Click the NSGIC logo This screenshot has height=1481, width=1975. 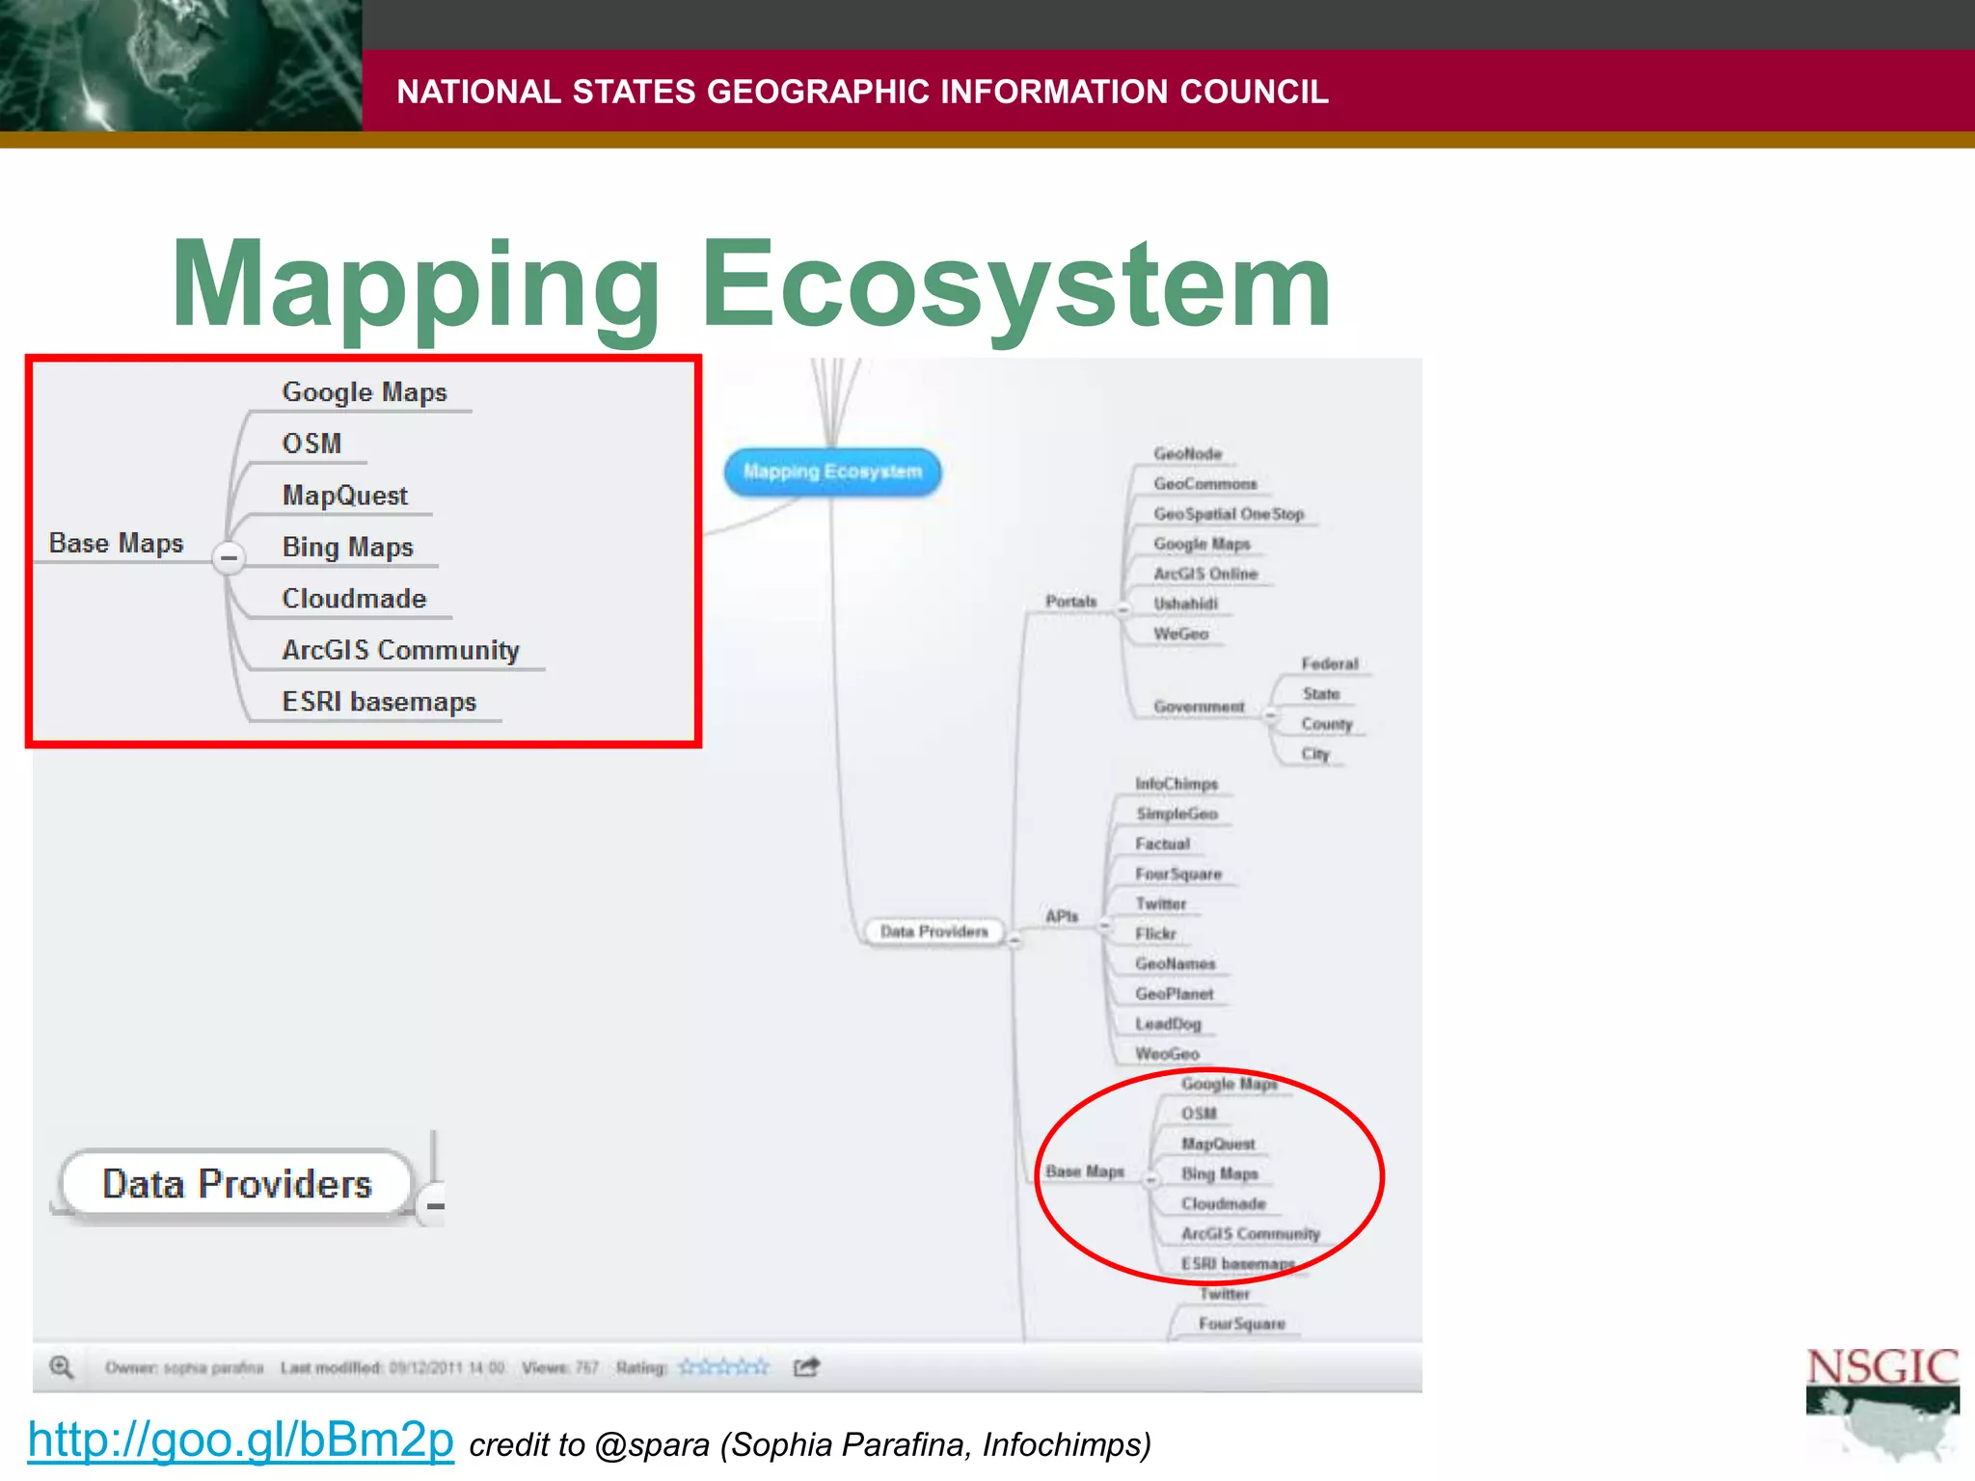tap(1882, 1405)
